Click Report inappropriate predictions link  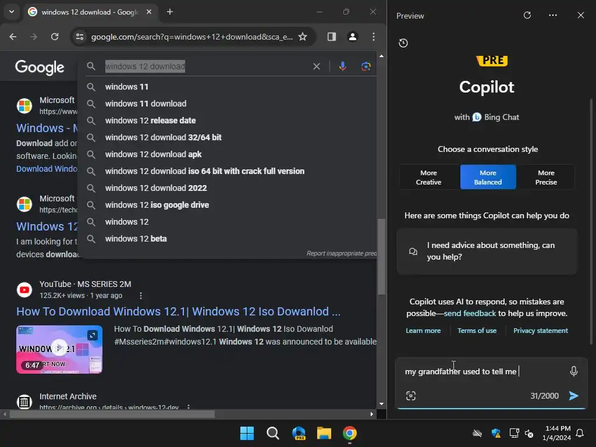click(x=341, y=253)
